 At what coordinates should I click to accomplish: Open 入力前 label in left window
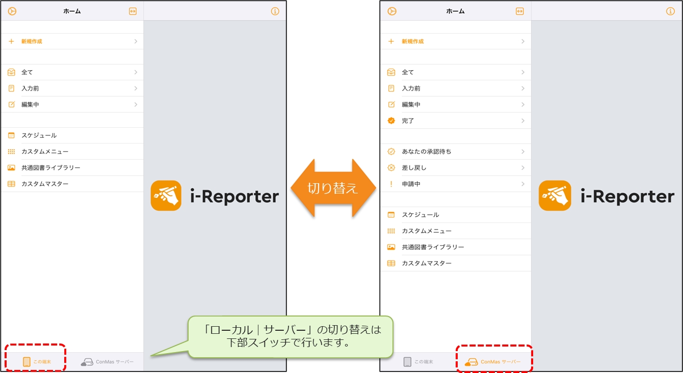click(30, 89)
